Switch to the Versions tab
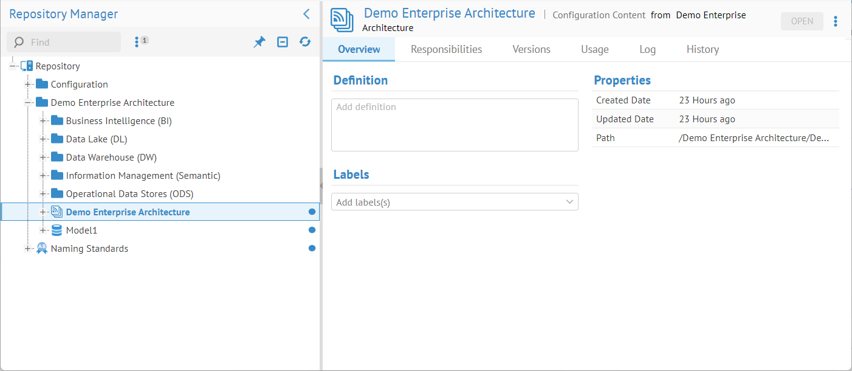This screenshot has width=852, height=371. 531,49
